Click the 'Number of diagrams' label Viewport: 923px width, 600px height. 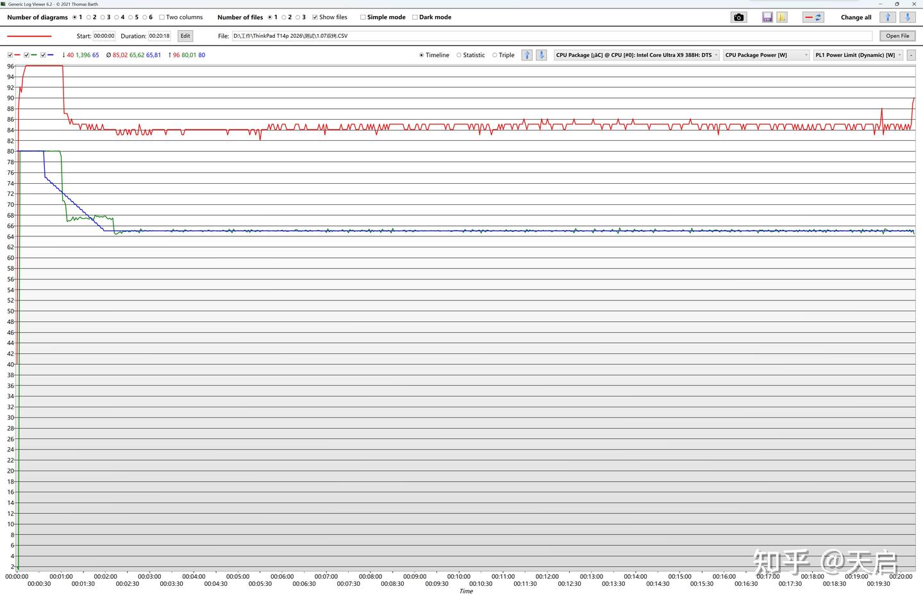pos(37,17)
